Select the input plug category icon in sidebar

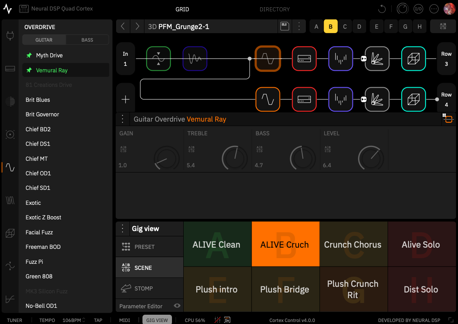(x=10, y=36)
